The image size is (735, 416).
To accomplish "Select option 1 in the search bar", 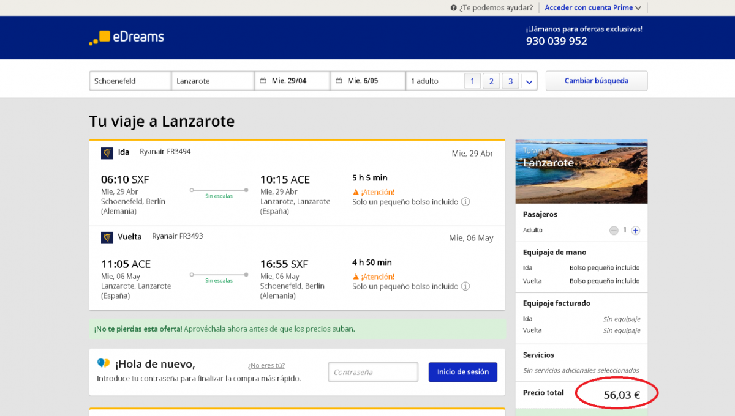I will (472, 81).
